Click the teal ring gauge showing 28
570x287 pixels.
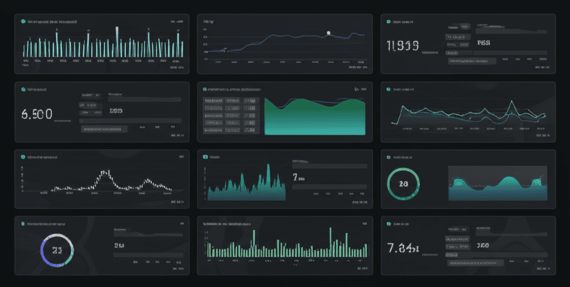[x=403, y=184]
